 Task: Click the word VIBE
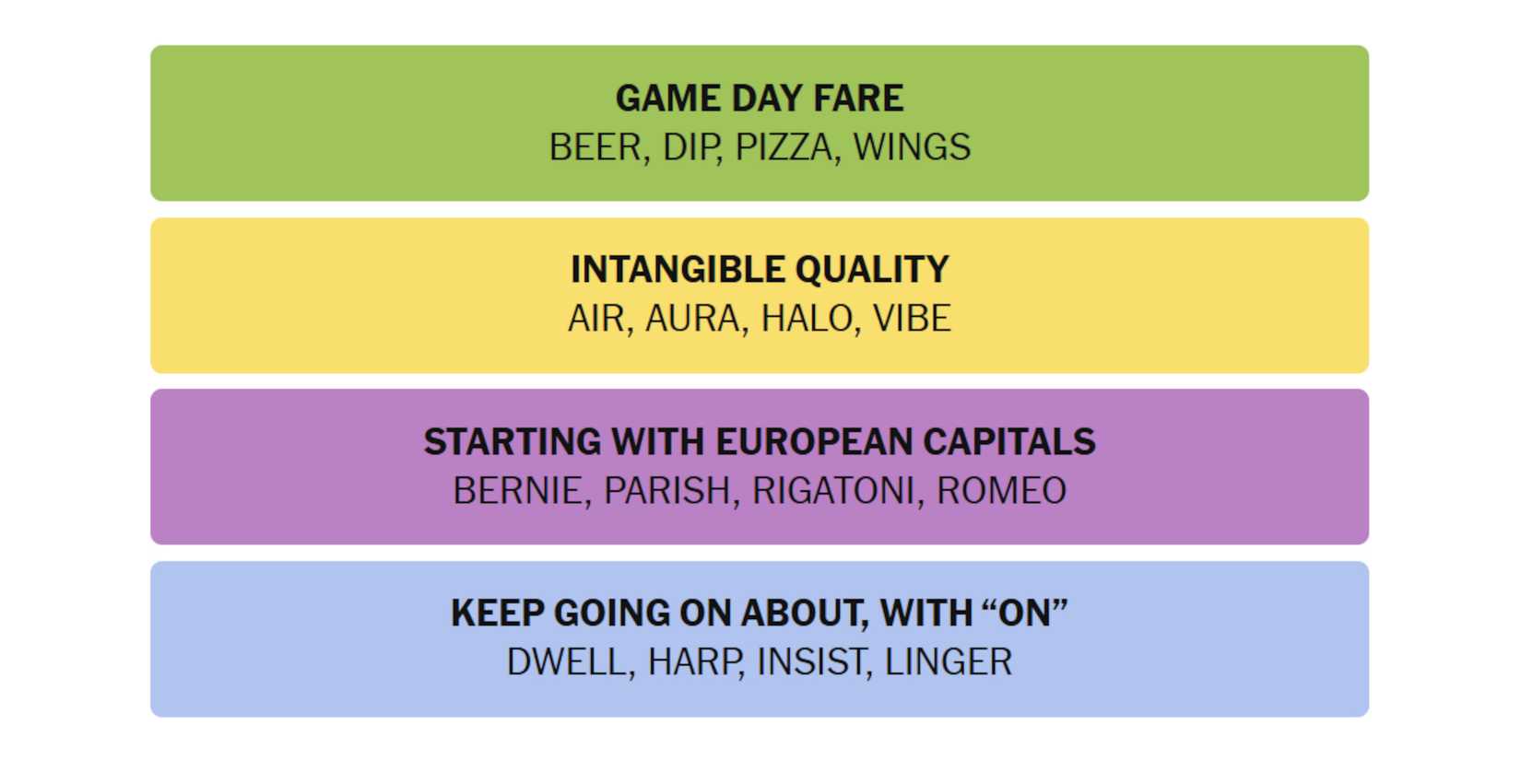(x=912, y=319)
